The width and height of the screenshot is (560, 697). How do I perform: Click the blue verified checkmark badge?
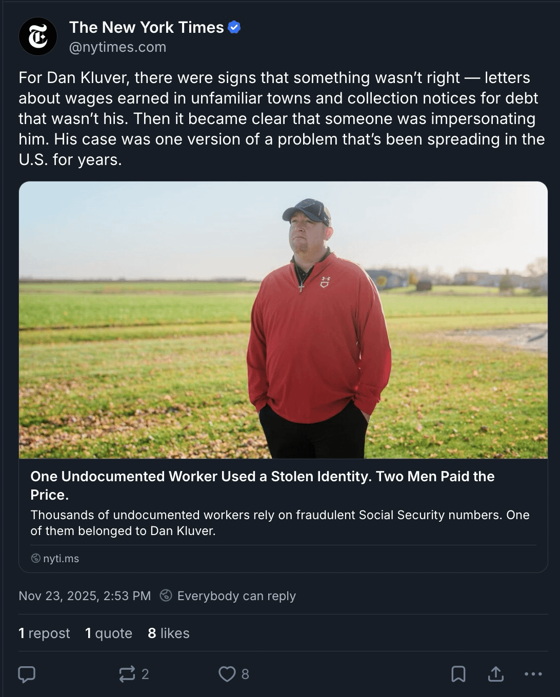pyautogui.click(x=234, y=27)
